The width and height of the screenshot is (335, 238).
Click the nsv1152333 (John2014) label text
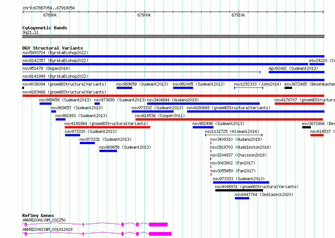257,84
